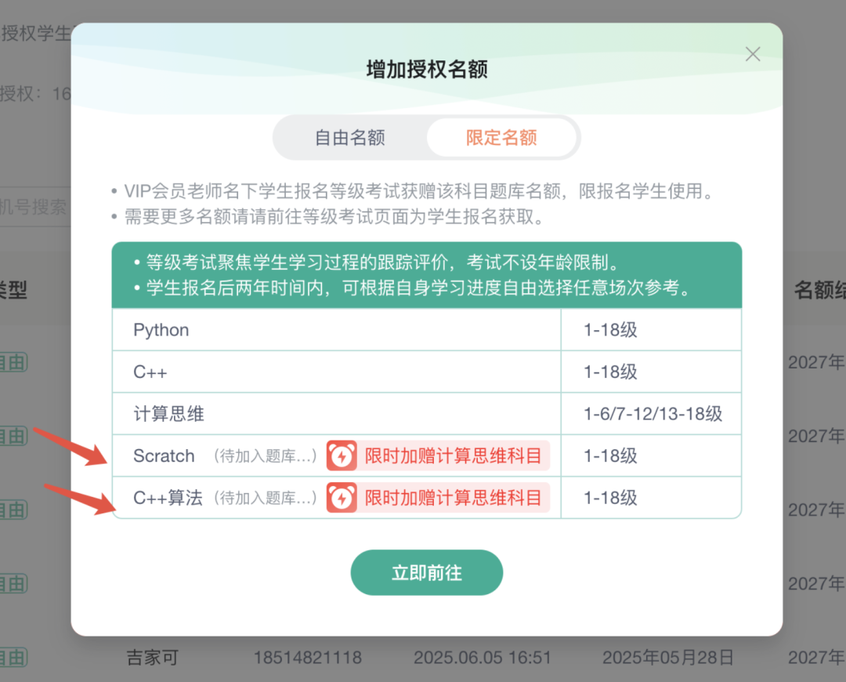Open 限时加赠计算思维科目 badge in Scratch row
Viewport: 846px width, 682px height.
coord(453,456)
